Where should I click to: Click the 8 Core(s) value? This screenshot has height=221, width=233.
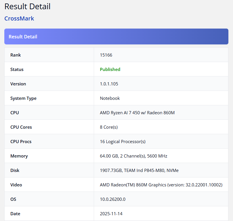click(109, 127)
